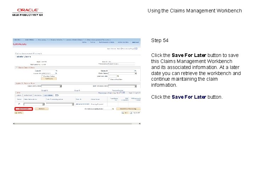255x191 pixels.
Task: Click the Add button with page icon
Action: point(125,113)
